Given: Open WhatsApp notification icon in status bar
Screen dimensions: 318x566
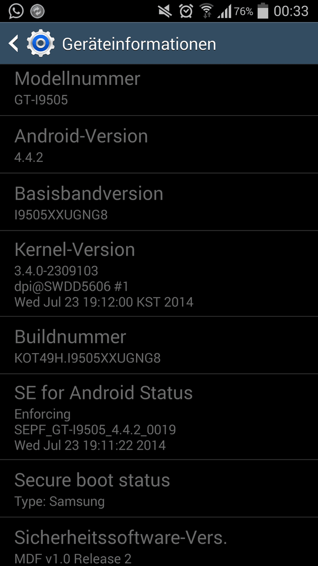Looking at the screenshot, I should point(16,11).
